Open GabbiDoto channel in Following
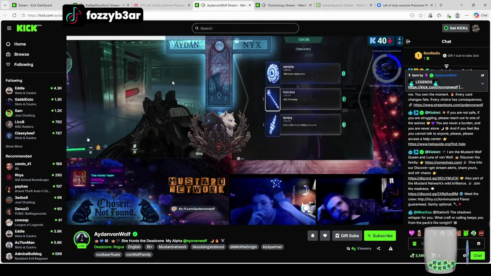Image resolution: width=491 pixels, height=276 pixels. pyautogui.click(x=33, y=102)
